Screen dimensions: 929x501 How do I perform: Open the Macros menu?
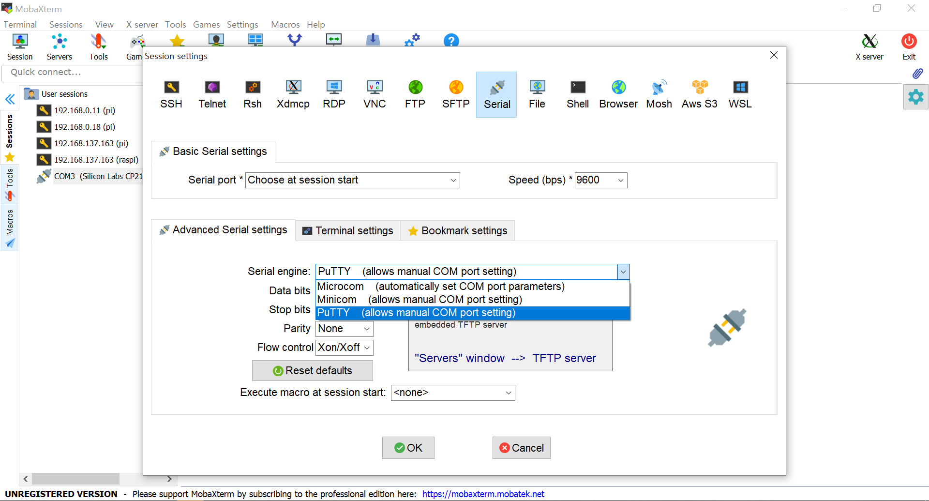click(x=285, y=25)
